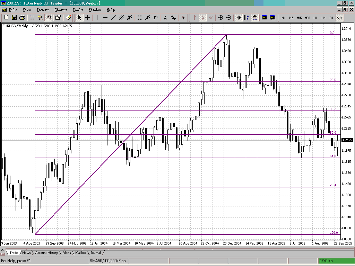Switch the chart to bar display mode
Image resolution: width=355 pixels, height=266 pixels.
click(194, 18)
